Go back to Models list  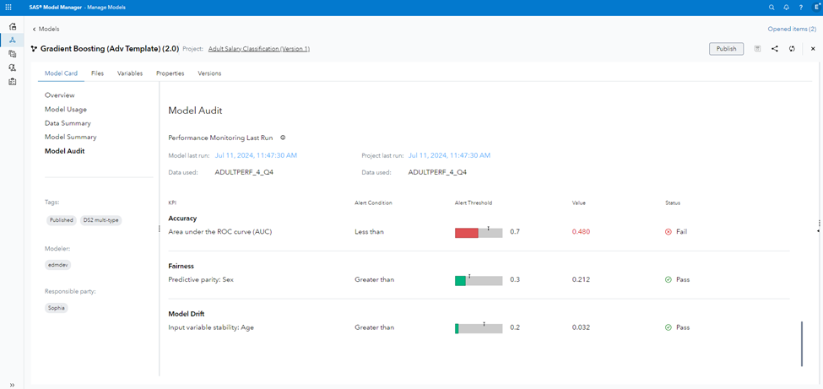(46, 29)
